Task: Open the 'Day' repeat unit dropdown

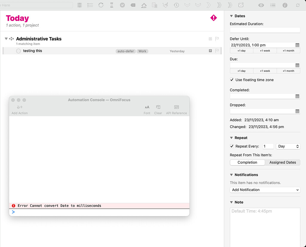Action: pos(288,146)
